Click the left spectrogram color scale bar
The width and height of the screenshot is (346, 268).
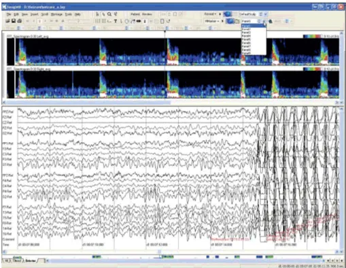[313, 36]
